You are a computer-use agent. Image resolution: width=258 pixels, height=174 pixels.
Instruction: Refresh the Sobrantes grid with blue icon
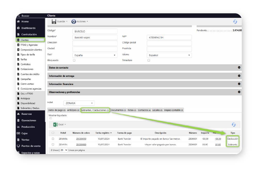click(233, 125)
